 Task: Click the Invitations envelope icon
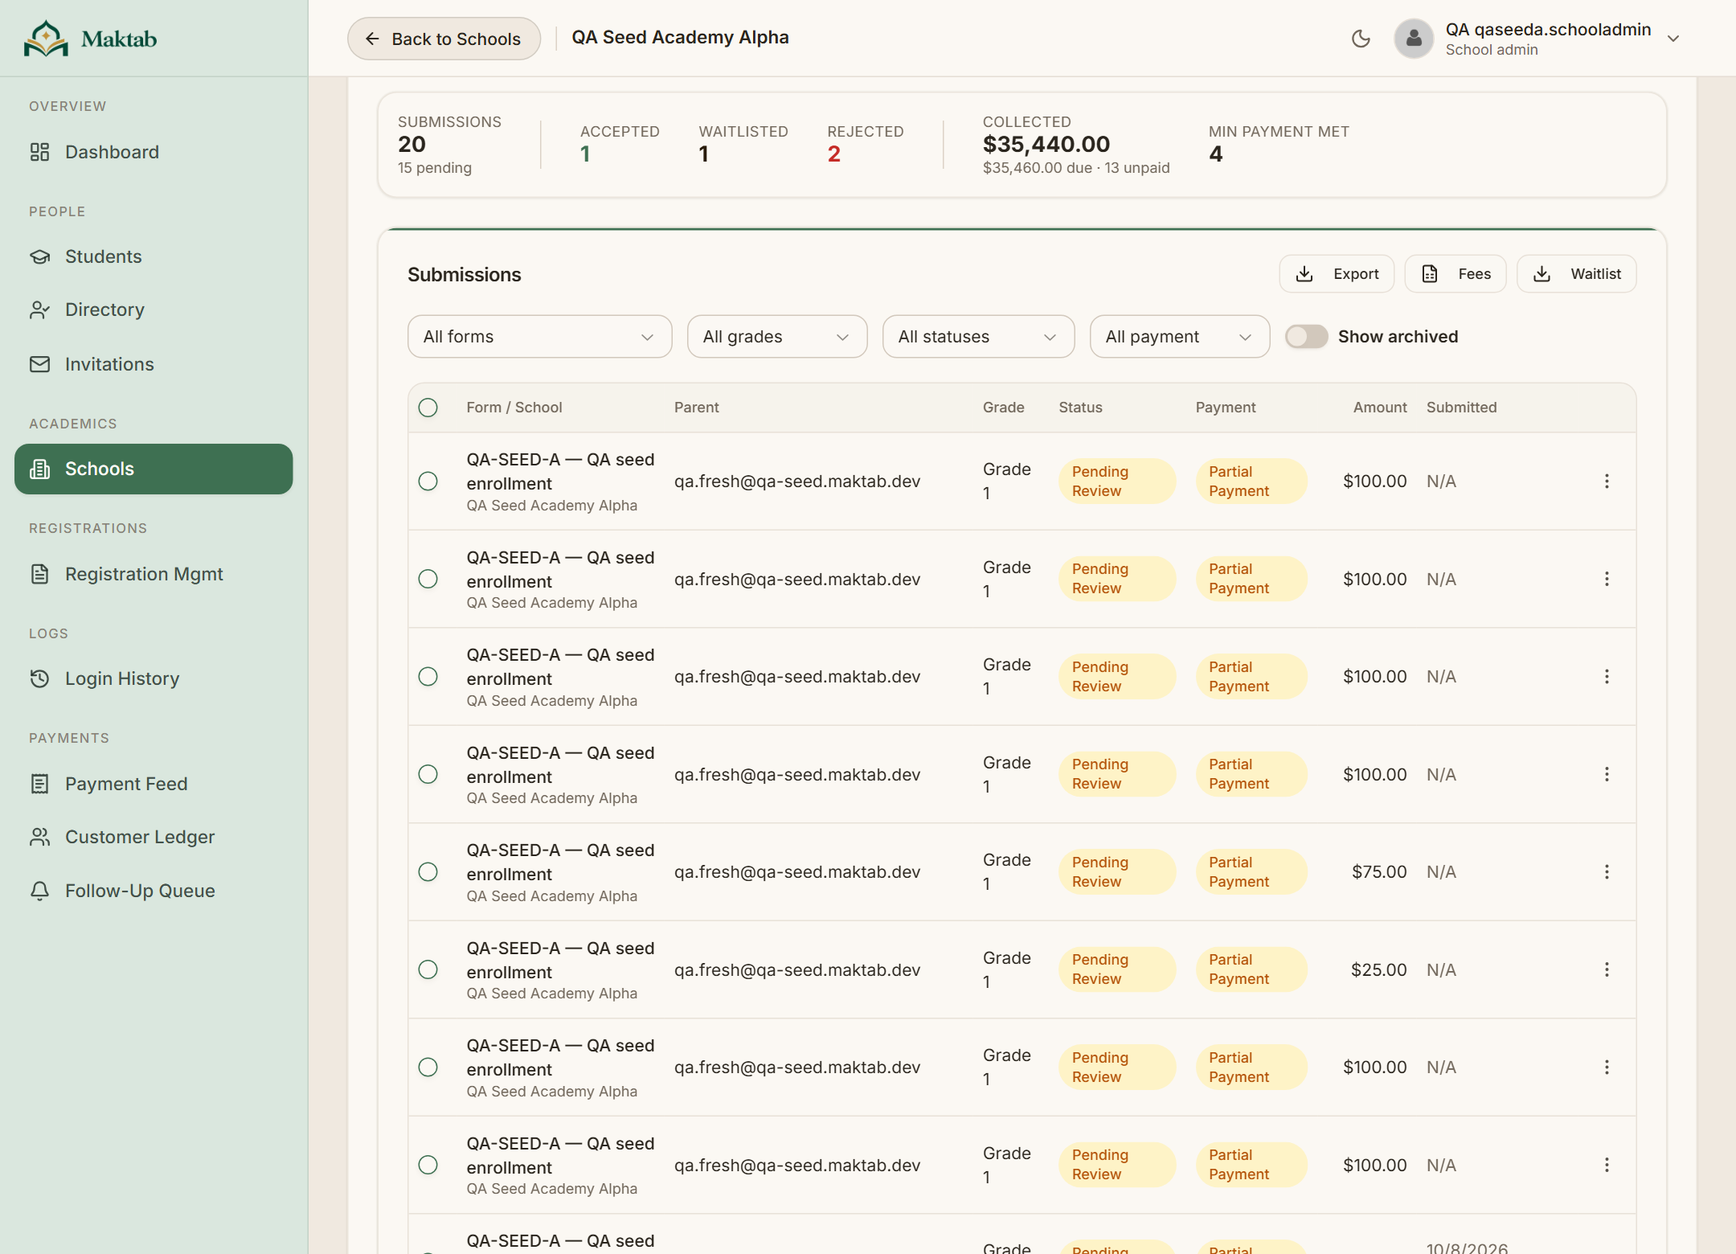(39, 364)
